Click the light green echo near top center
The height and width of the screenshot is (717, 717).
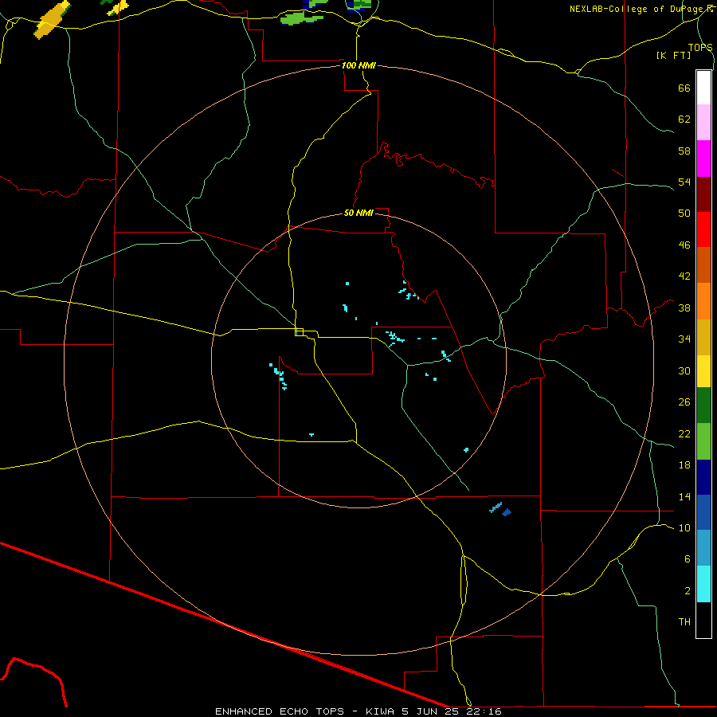click(x=301, y=18)
